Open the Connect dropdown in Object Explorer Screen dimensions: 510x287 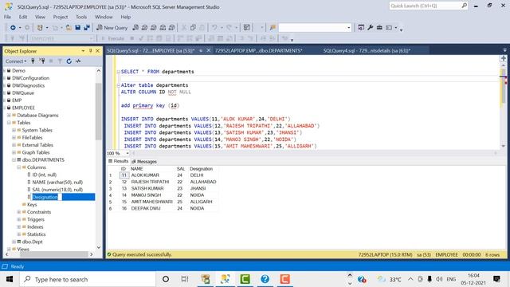coord(16,61)
